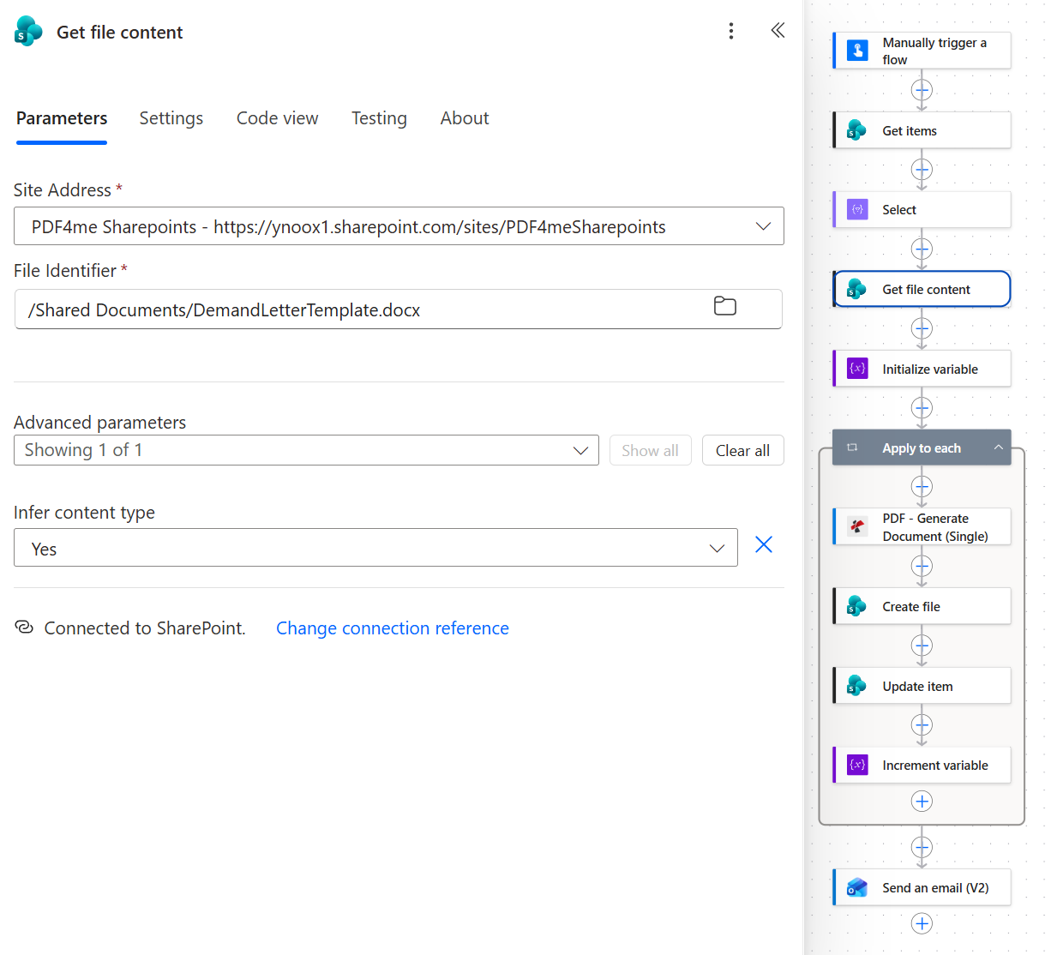Select the Create file card label
Image resolution: width=1051 pixels, height=955 pixels.
pyautogui.click(x=911, y=607)
